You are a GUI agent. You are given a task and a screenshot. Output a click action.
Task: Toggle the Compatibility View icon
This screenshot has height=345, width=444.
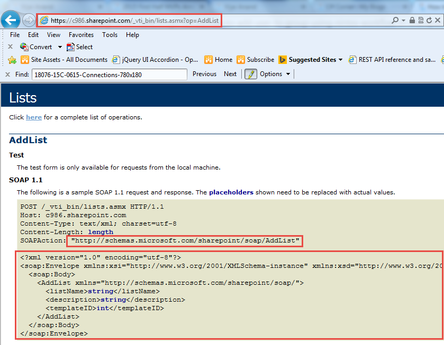click(x=421, y=20)
